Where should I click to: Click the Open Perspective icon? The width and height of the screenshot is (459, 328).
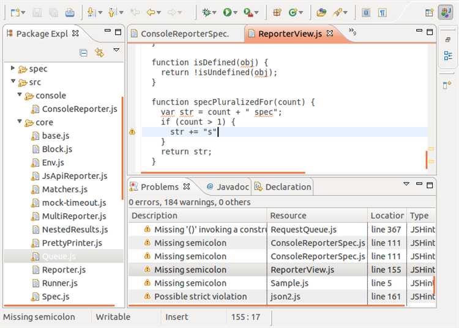pyautogui.click(x=429, y=13)
